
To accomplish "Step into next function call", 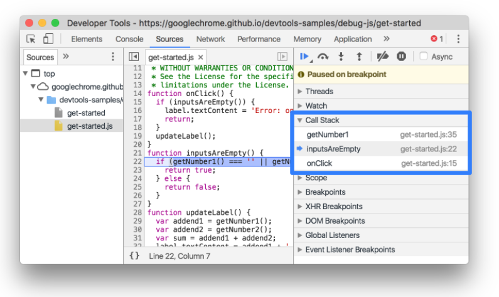I will coord(341,57).
